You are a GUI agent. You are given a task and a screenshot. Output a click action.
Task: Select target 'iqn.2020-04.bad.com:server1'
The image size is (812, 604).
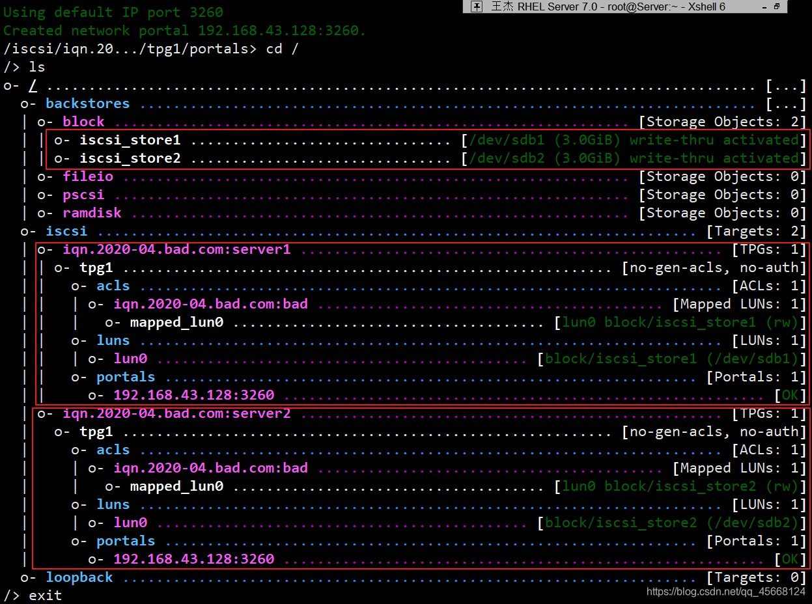pos(176,249)
